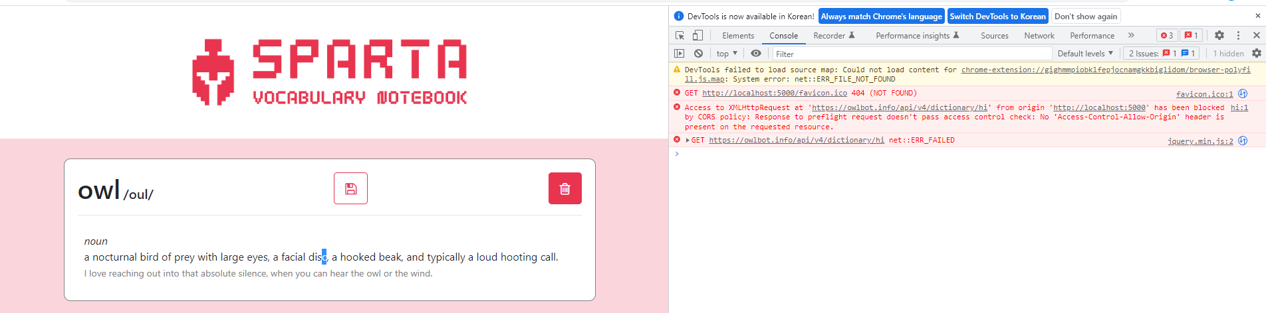Open the top JavaScript context dropdown
Viewport: 1266px width, 313px height.
click(727, 53)
